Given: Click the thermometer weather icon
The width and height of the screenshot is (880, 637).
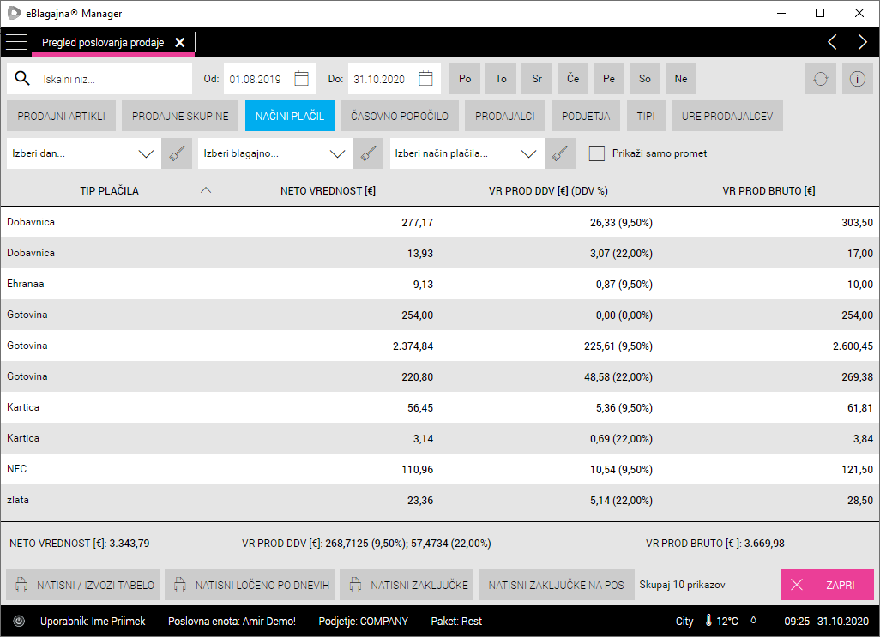Looking at the screenshot, I should point(708,621).
